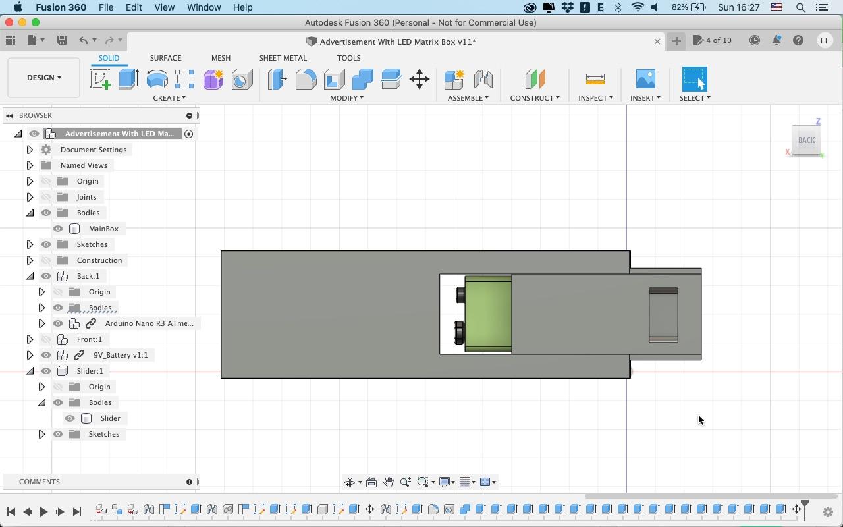Jump to the timeline beginning
The height and width of the screenshot is (527, 843).
coord(11,512)
